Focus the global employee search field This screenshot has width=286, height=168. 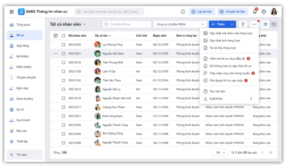click(x=109, y=12)
